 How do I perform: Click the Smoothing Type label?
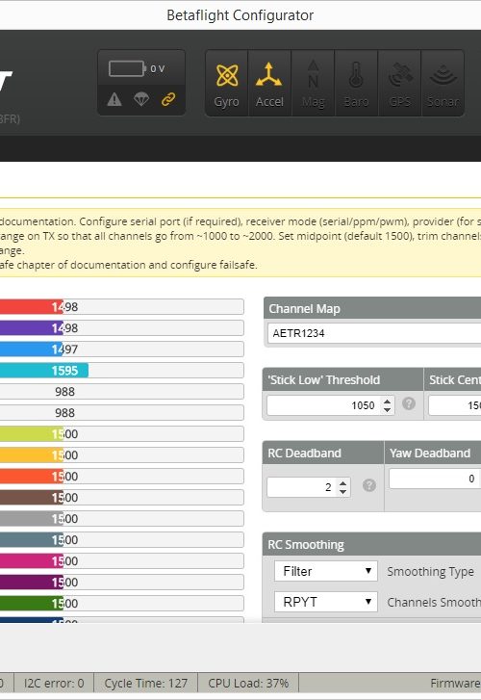(430, 571)
